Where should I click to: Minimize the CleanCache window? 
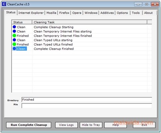(138, 4)
